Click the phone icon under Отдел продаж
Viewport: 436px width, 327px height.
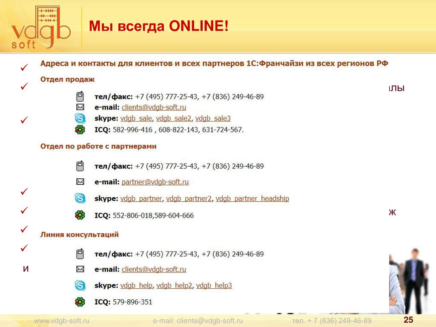tap(80, 97)
